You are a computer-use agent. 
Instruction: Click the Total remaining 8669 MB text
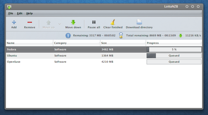(x=151, y=36)
